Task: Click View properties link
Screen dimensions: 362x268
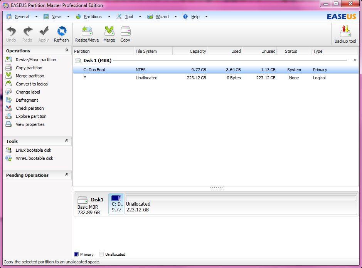Action: click(x=30, y=124)
